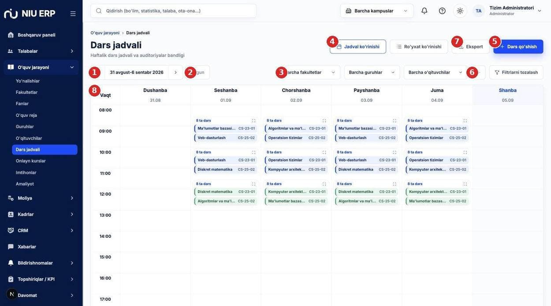Expand the Kadrlar sidebar section
The width and height of the screenshot is (551, 306).
tap(41, 214)
